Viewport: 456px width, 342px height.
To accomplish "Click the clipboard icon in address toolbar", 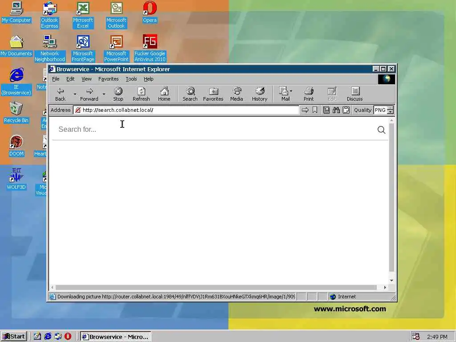I will coord(346,110).
